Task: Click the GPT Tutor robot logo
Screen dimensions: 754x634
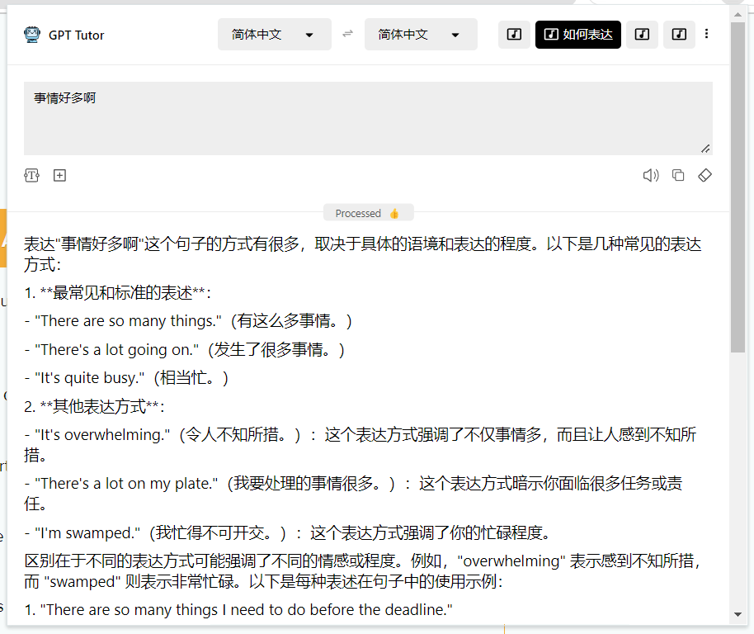Action: [32, 35]
